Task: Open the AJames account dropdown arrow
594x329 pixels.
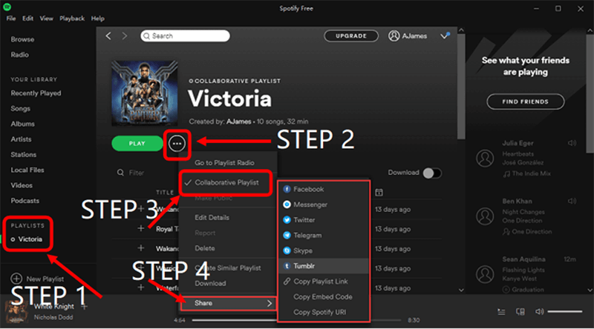Action: point(445,36)
